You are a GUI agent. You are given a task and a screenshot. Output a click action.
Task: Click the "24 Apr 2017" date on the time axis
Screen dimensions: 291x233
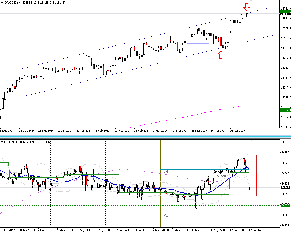click(x=237, y=131)
